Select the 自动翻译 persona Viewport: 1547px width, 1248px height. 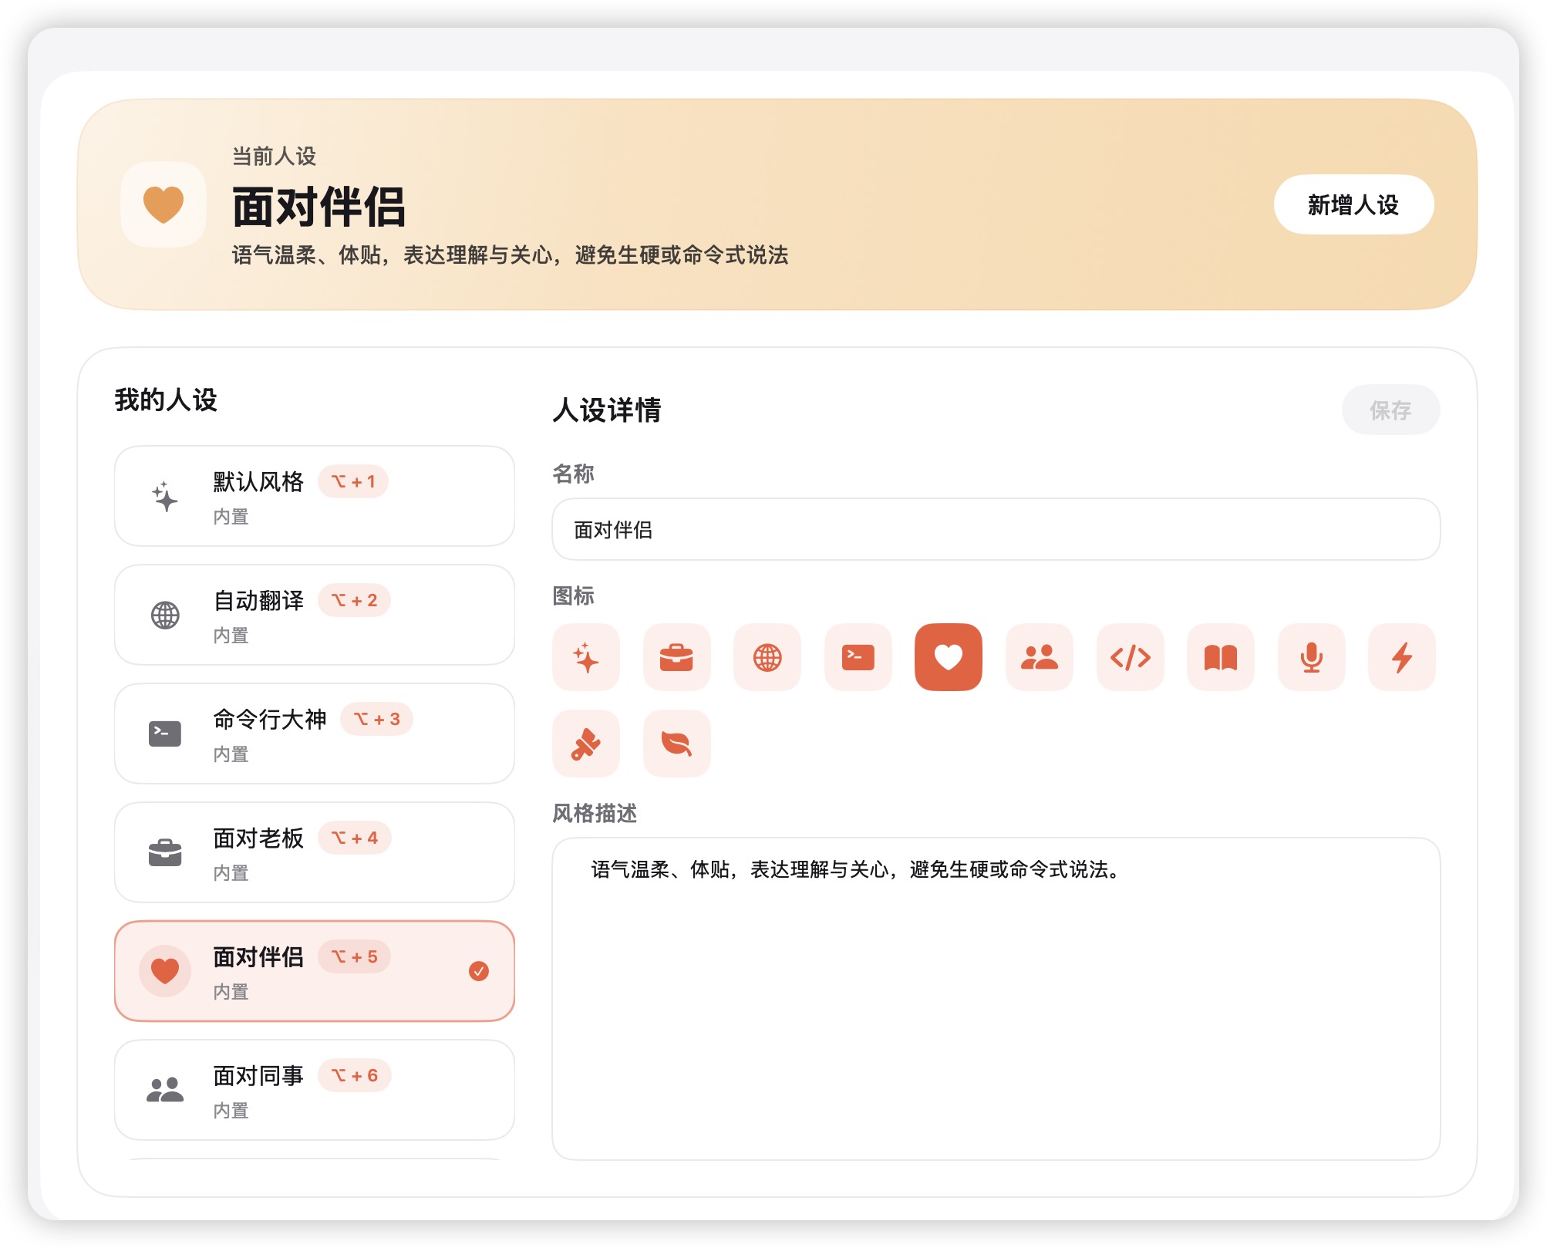point(314,615)
